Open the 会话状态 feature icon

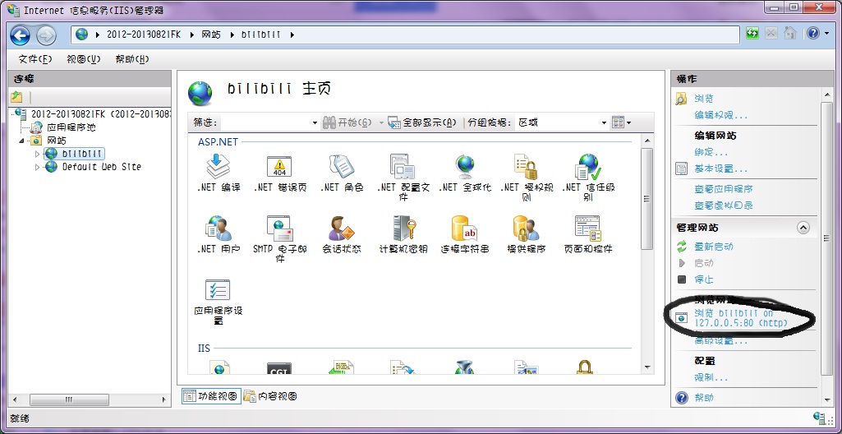(342, 228)
